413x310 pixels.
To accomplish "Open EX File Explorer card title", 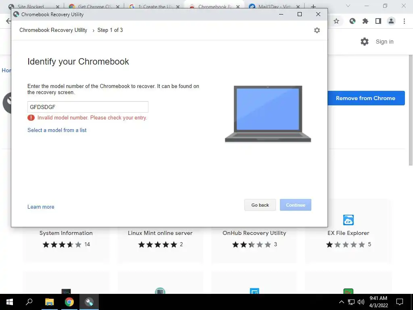I will pyautogui.click(x=348, y=233).
